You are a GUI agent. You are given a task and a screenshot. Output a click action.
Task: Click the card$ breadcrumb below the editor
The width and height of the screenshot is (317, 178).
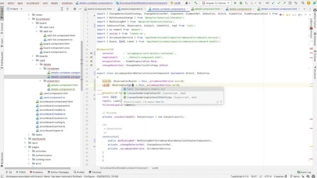[155, 168]
